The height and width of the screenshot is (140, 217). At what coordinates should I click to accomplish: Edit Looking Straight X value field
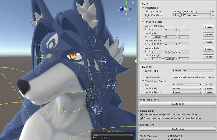click(156, 29)
